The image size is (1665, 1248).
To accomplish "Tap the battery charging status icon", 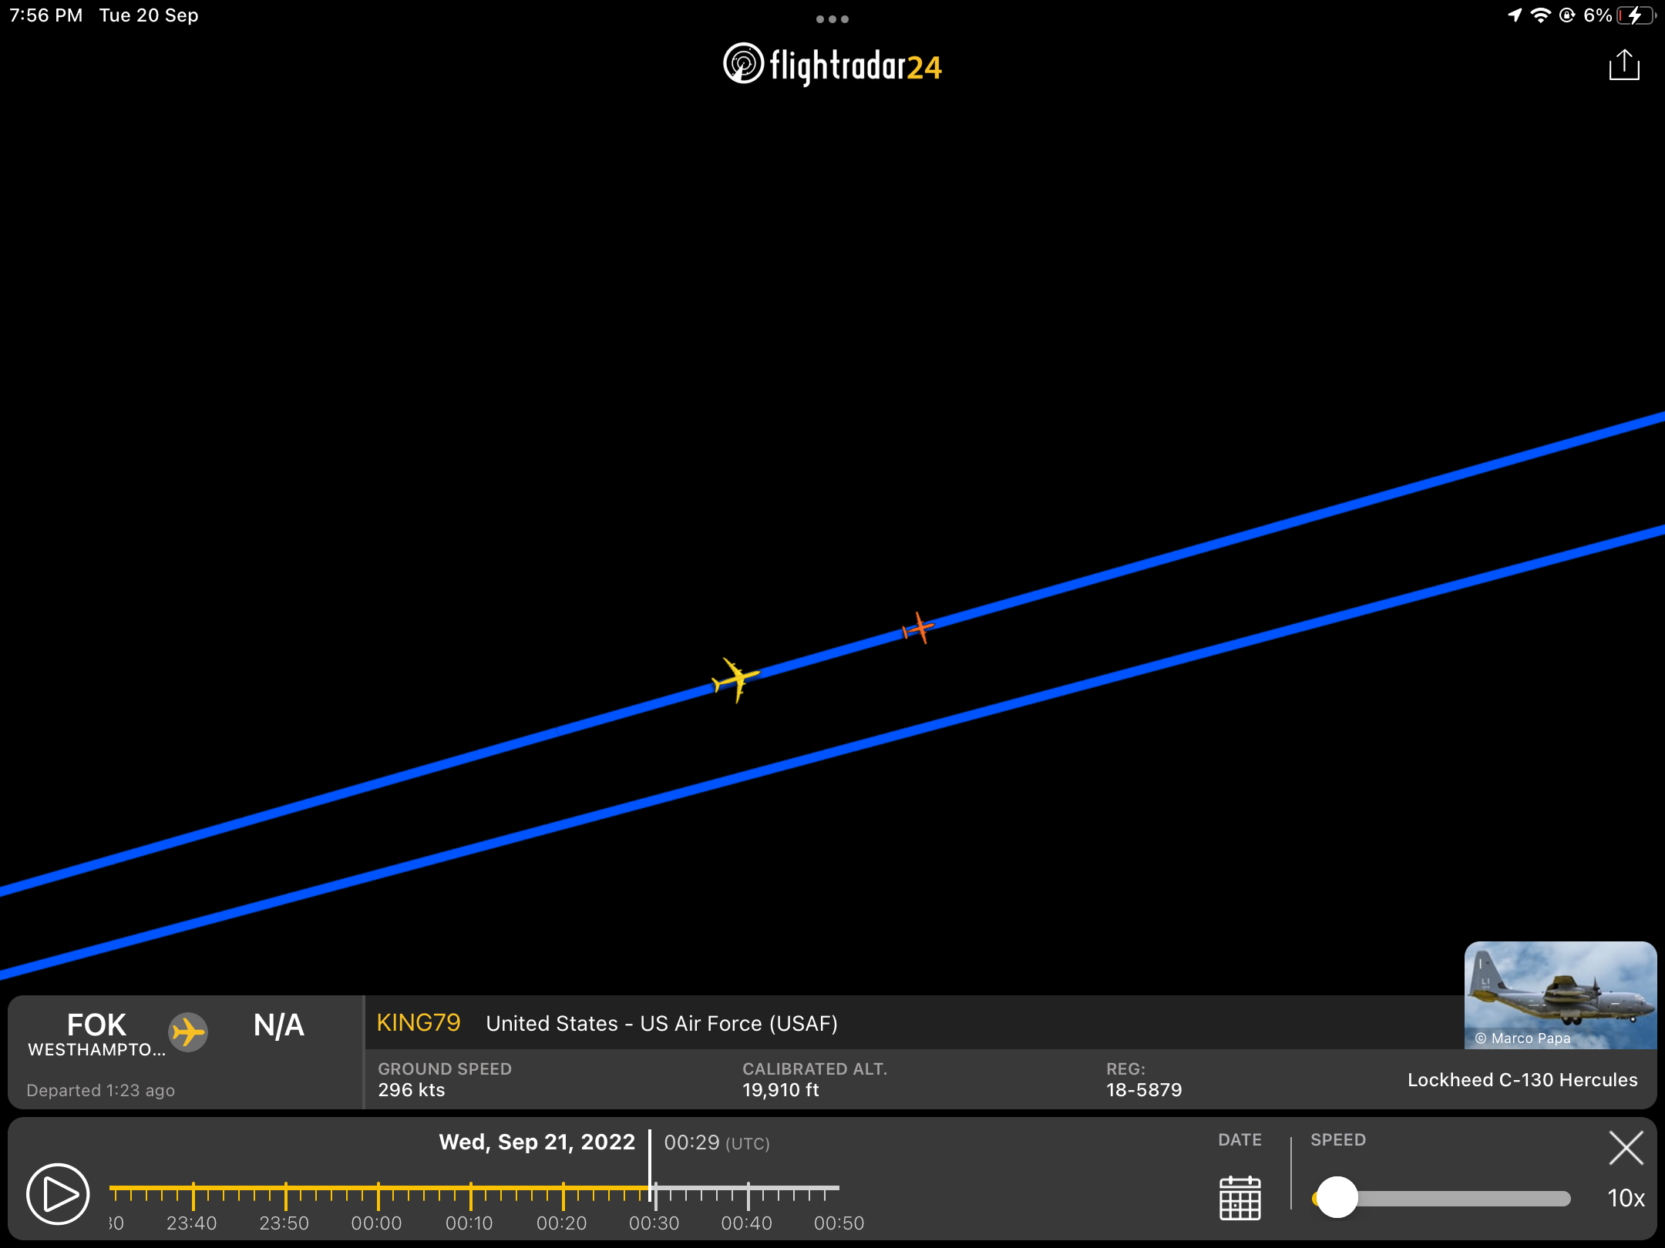I will coord(1636,15).
